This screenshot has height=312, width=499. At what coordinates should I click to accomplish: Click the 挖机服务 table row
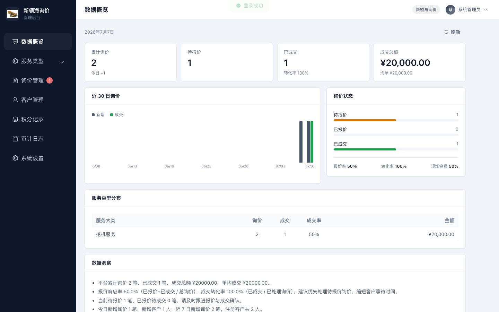275,234
